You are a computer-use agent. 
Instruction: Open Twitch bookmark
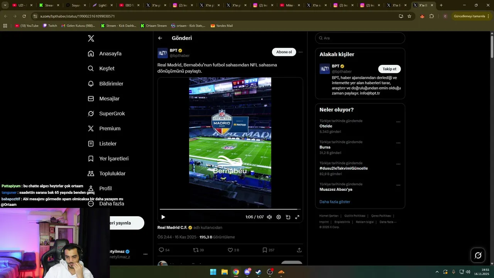50,26
